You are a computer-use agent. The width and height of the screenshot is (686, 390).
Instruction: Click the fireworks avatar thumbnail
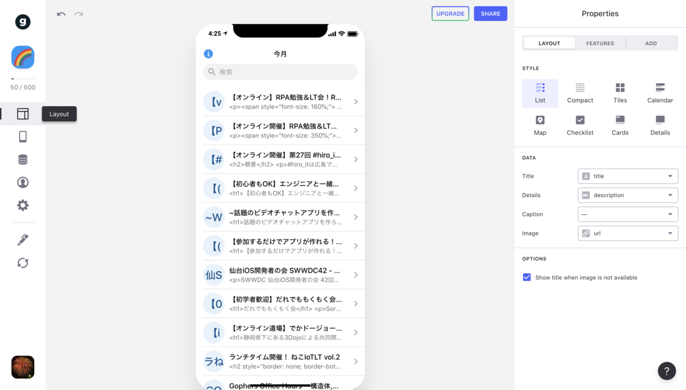23,367
